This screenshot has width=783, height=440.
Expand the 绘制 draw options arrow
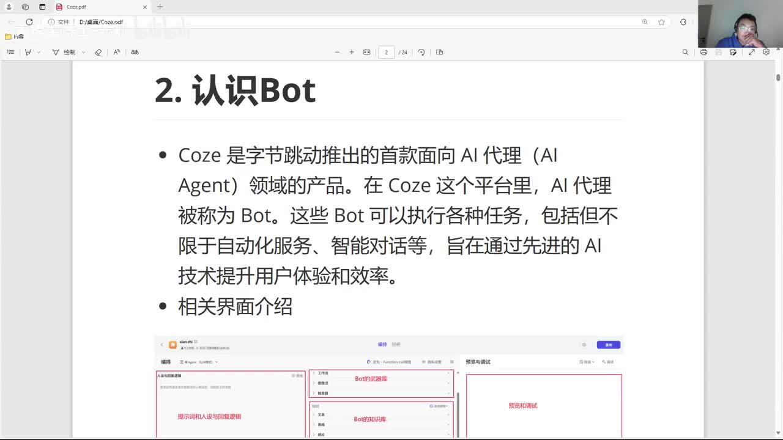tap(83, 52)
